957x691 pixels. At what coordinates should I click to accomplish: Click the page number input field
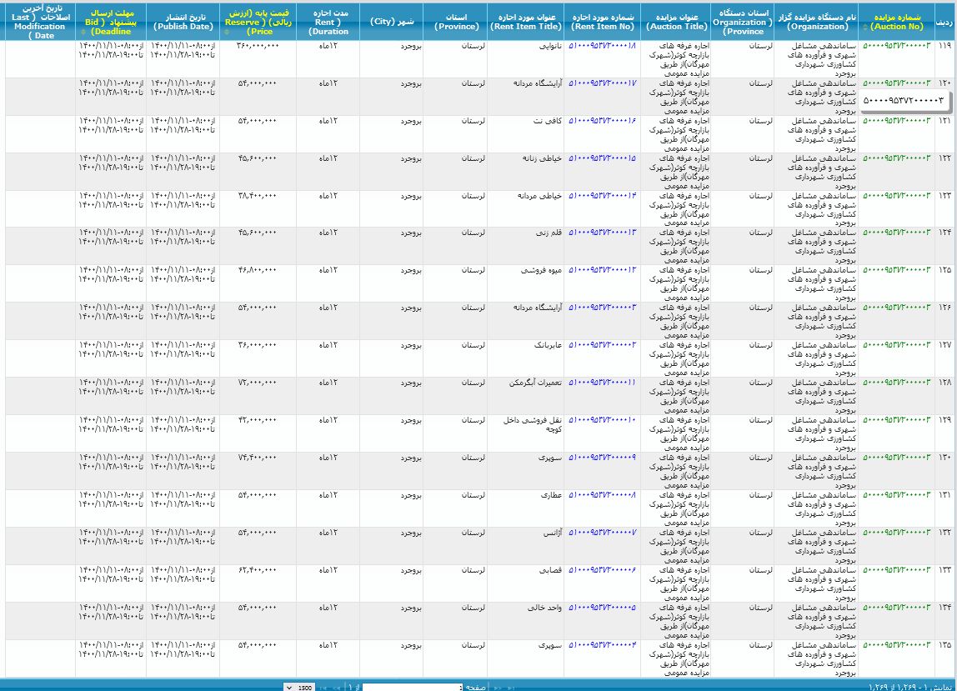[412, 687]
